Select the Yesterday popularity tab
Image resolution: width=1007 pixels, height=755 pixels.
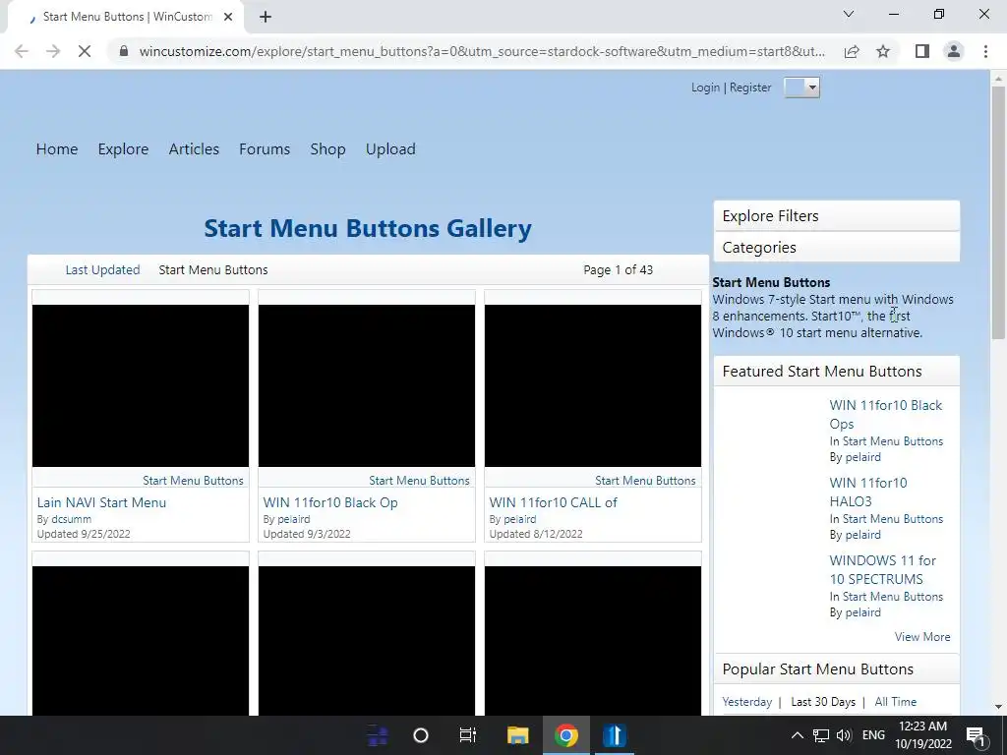click(747, 702)
